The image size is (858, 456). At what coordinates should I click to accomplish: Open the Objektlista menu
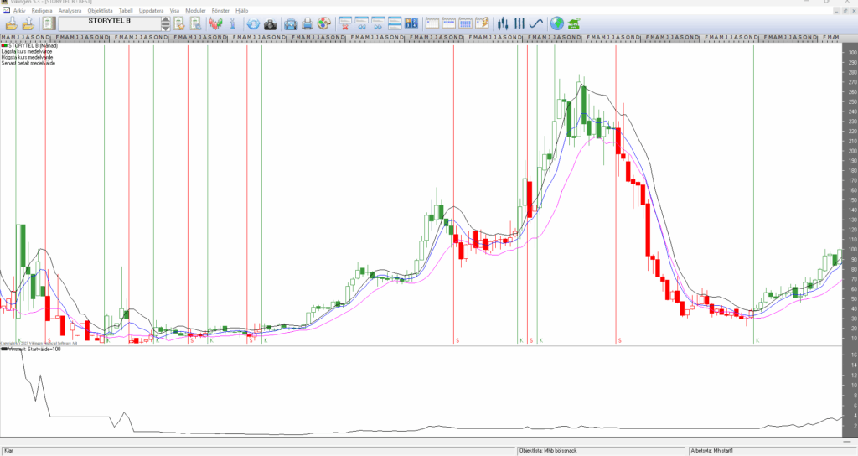pos(101,10)
